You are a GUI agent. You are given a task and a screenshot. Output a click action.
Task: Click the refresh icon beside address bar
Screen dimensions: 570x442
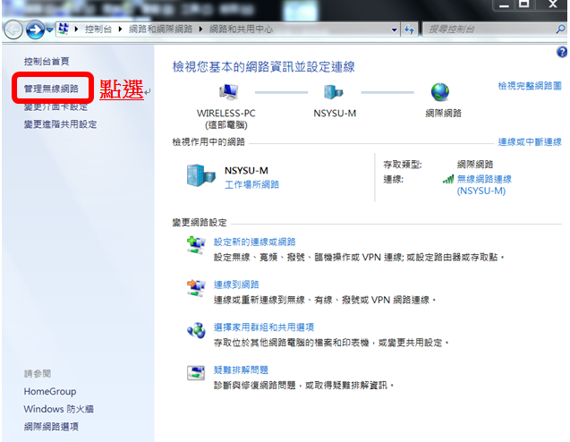tap(410, 30)
